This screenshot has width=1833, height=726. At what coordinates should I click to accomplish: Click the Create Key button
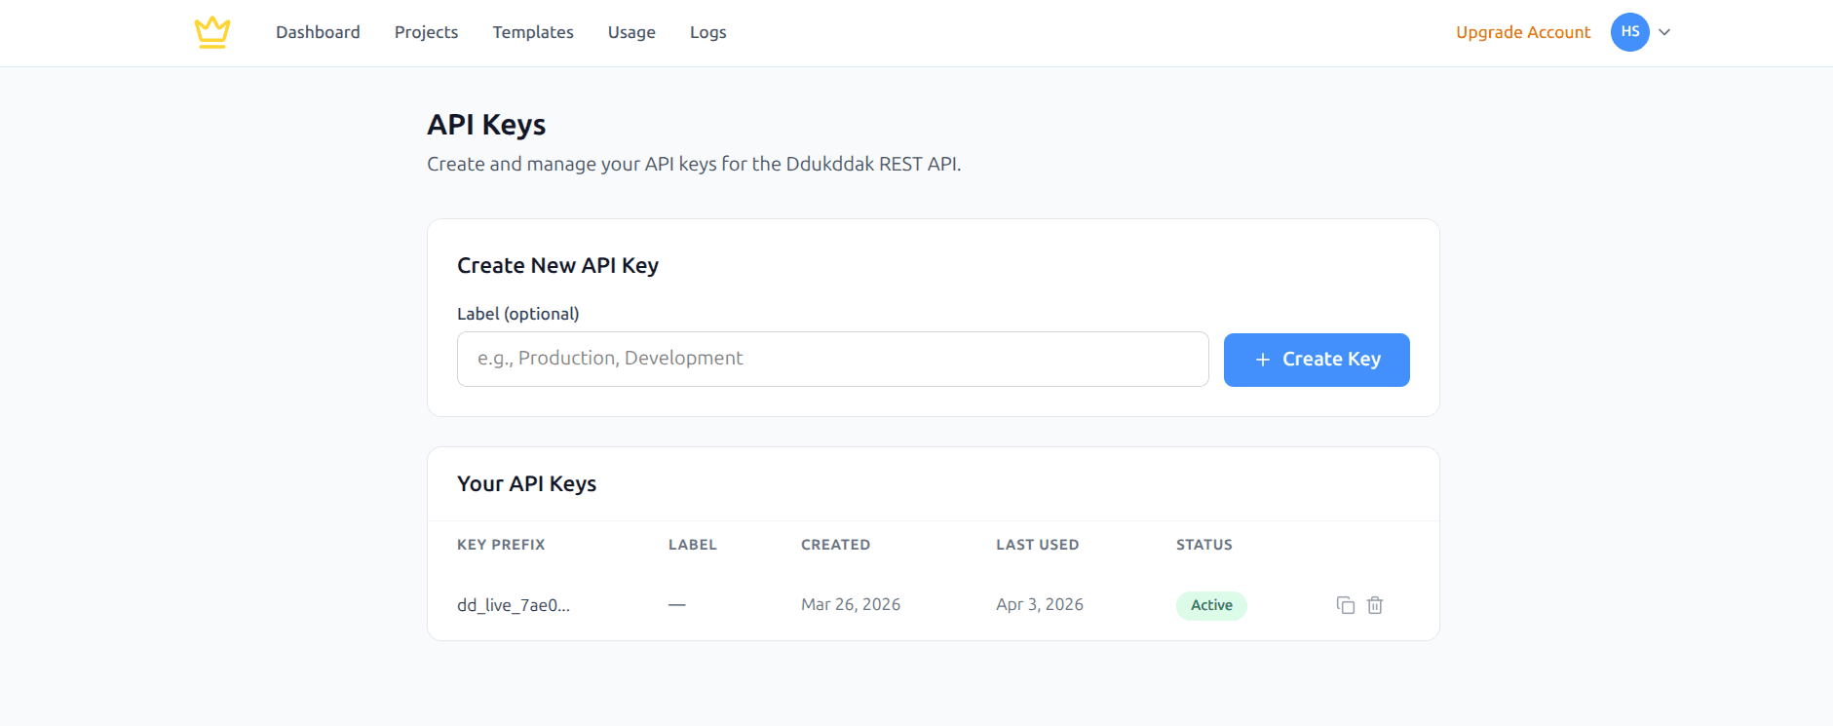coord(1317,360)
